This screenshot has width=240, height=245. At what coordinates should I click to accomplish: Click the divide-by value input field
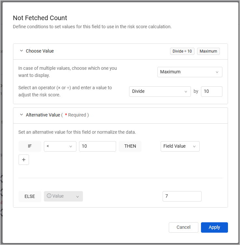[x=211, y=92]
